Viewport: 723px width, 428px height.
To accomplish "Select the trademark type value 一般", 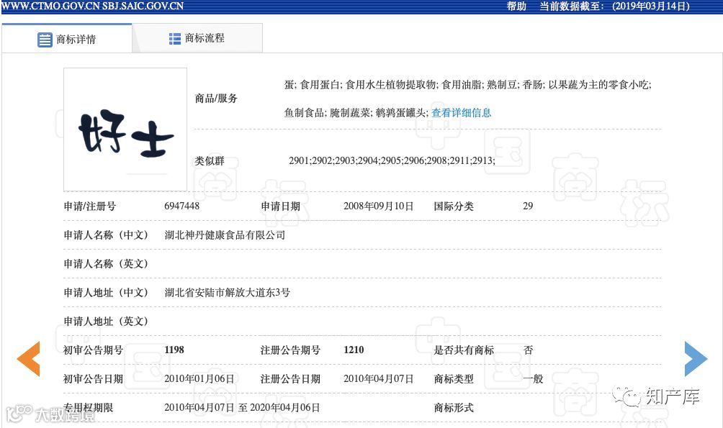I will (x=533, y=378).
